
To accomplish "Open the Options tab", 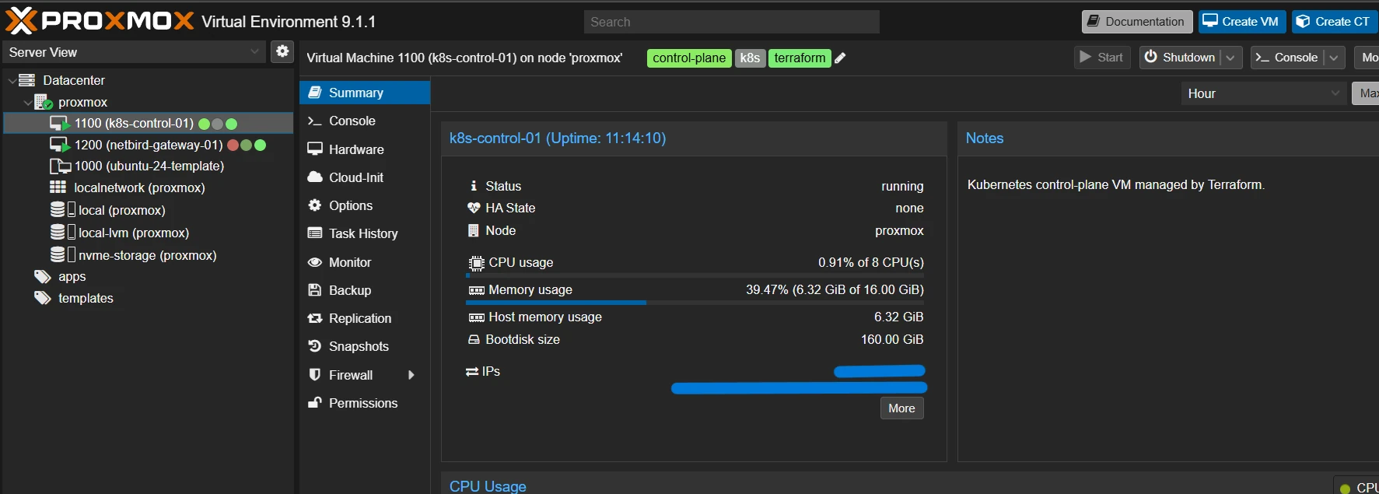I will coord(365,205).
